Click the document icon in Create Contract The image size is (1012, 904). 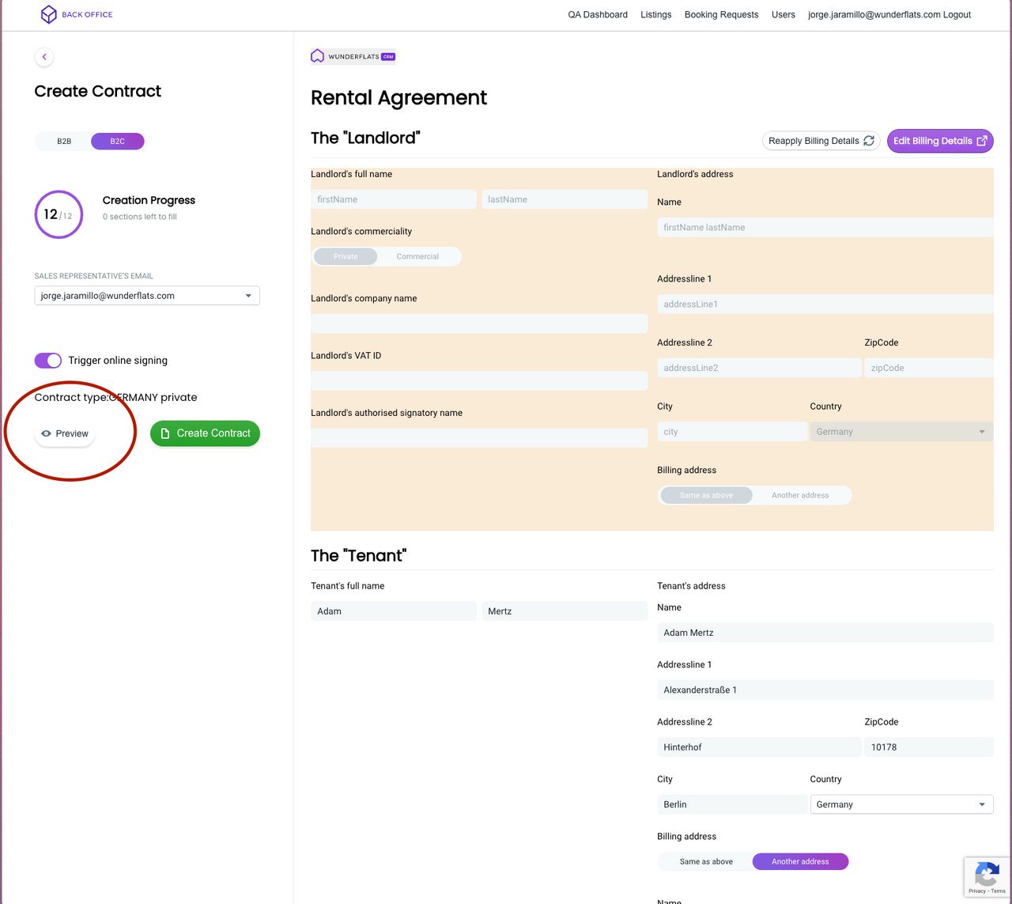pyautogui.click(x=165, y=433)
